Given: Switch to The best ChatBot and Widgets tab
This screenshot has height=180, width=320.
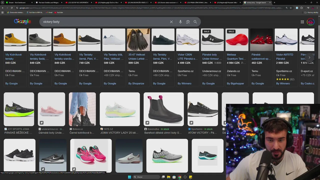Looking at the screenshot, I should tap(49, 2).
